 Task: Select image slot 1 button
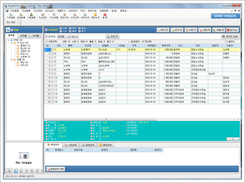pos(15,171)
